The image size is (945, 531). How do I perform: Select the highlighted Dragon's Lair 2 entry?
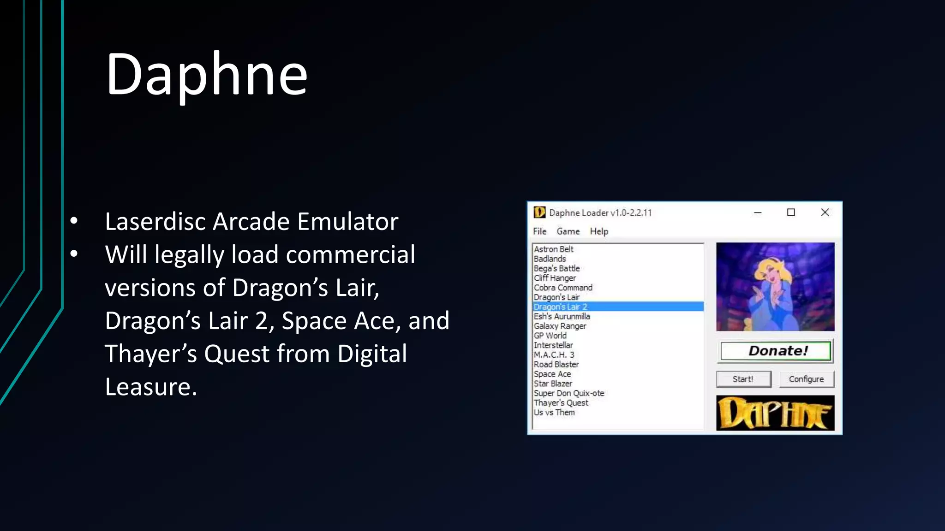click(x=618, y=307)
